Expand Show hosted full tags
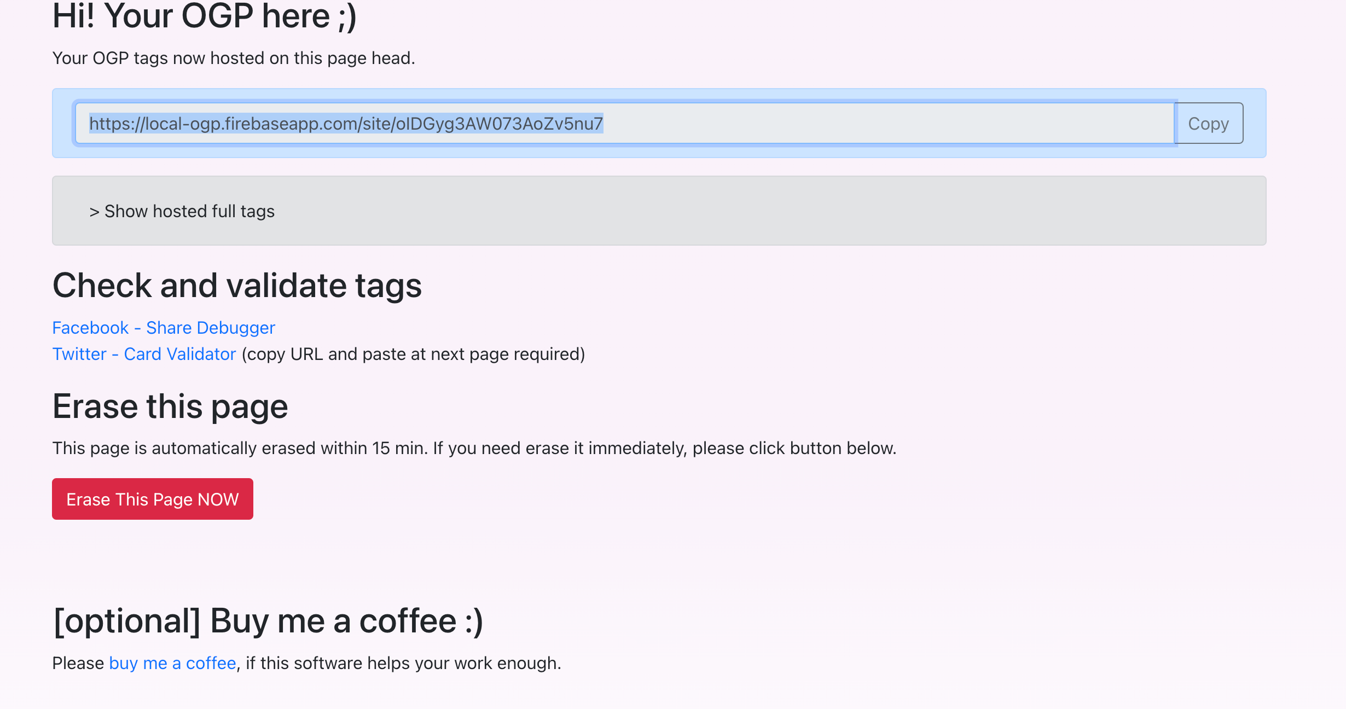1346x709 pixels. click(189, 211)
